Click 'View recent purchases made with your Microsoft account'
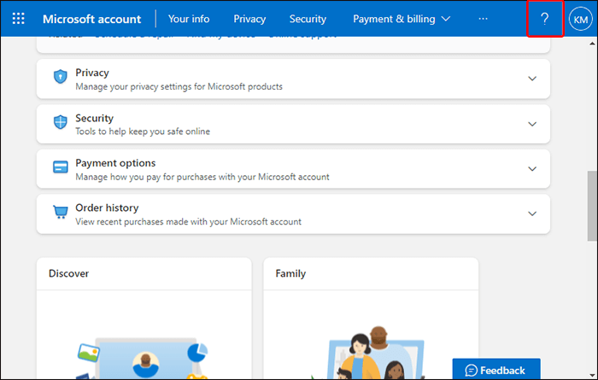Viewport: 598px width, 380px height. coord(189,222)
